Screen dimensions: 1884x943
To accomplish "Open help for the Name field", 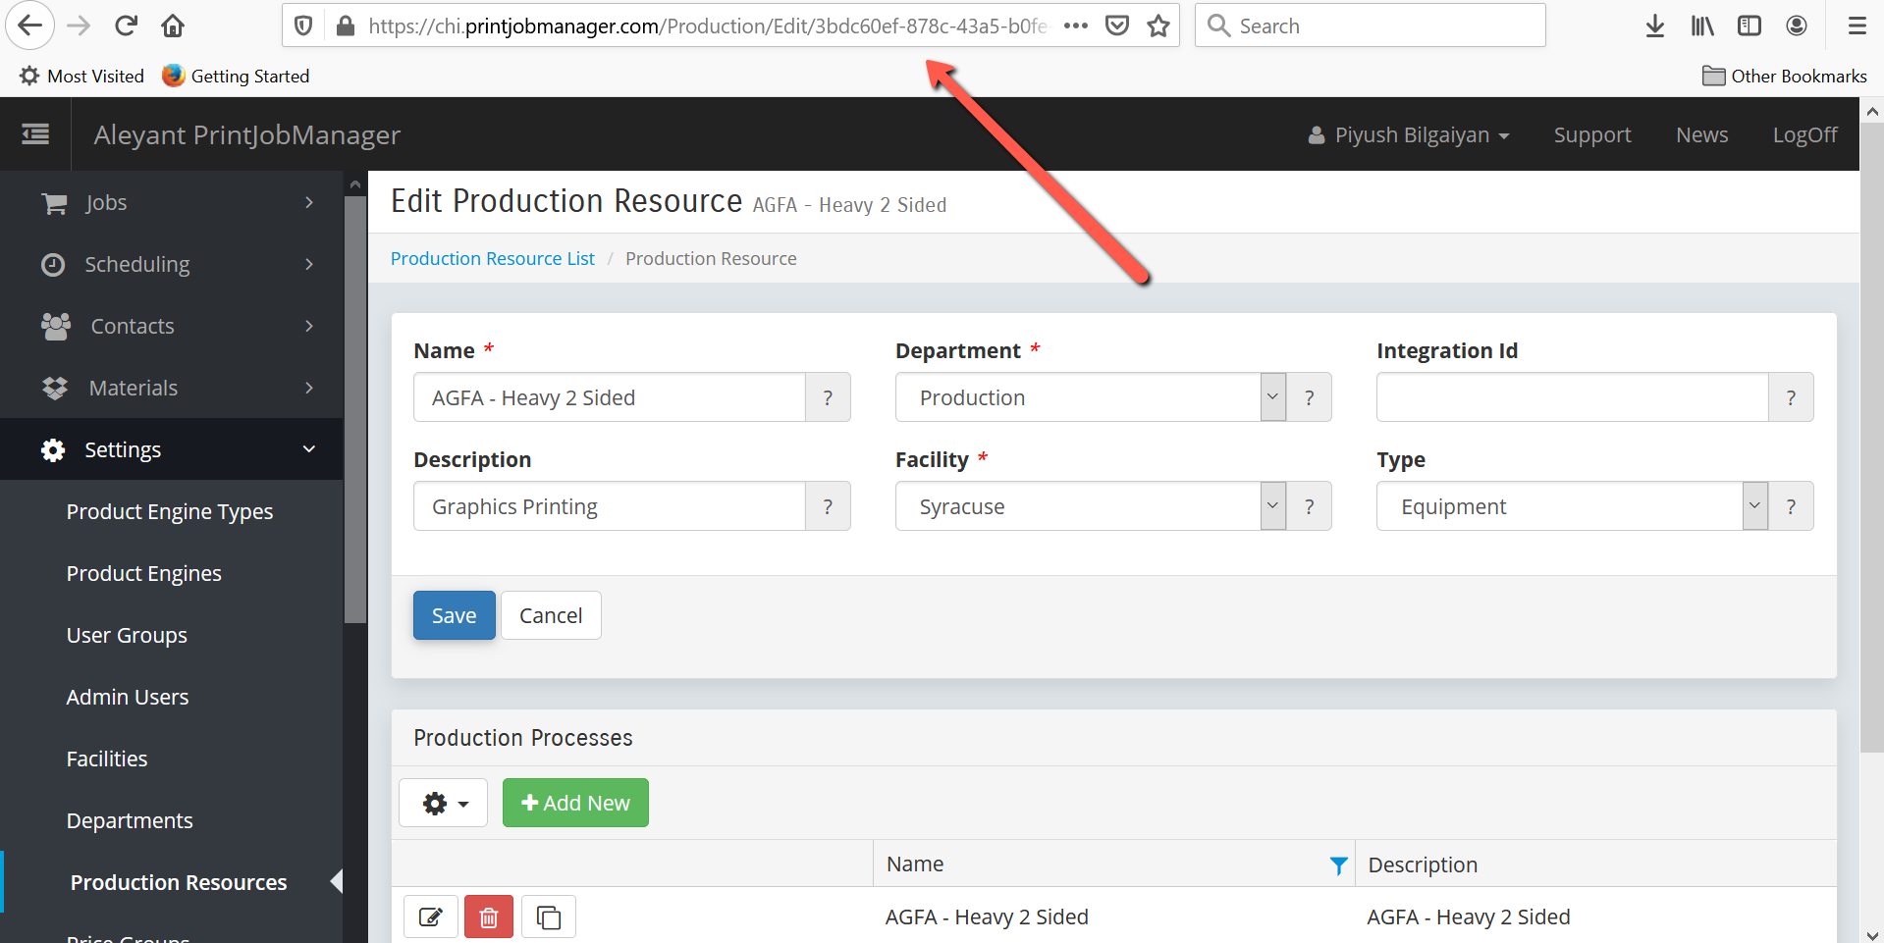I will [x=828, y=397].
